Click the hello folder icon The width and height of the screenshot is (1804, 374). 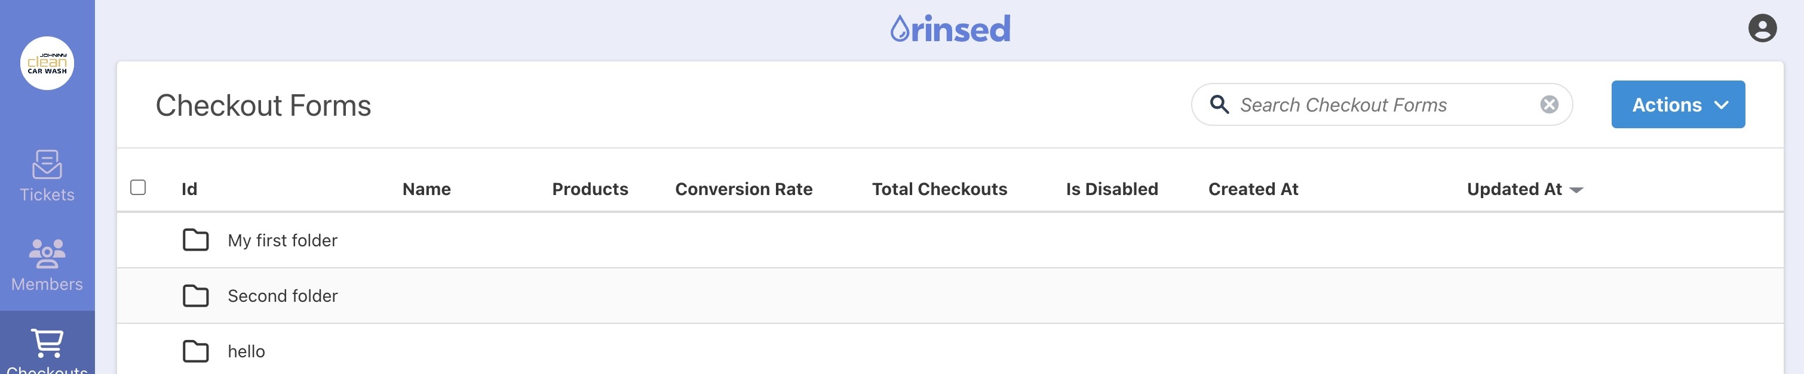point(195,351)
